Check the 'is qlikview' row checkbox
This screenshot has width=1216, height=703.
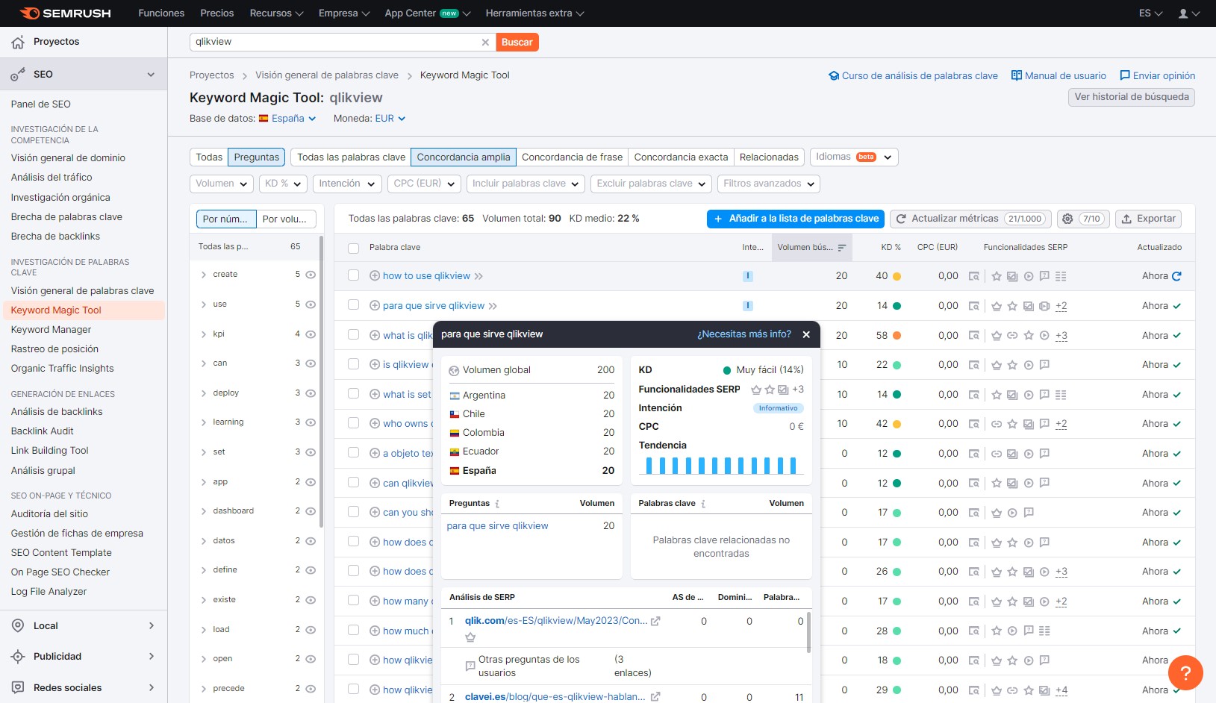click(354, 364)
